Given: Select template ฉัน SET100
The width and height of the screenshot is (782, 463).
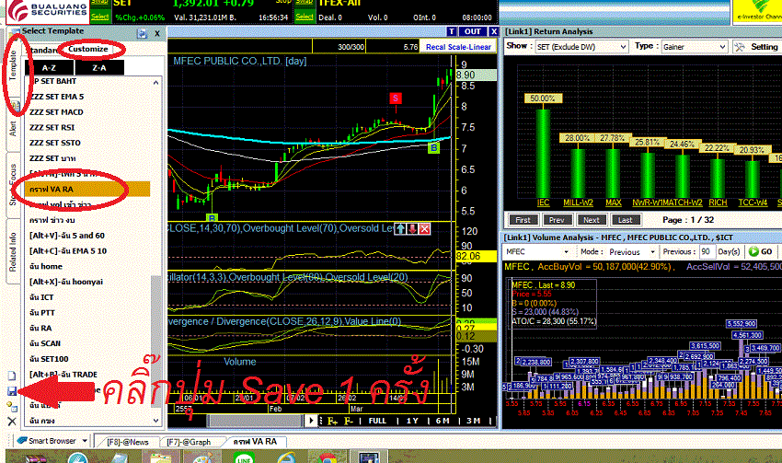Looking at the screenshot, I should pyautogui.click(x=87, y=359).
